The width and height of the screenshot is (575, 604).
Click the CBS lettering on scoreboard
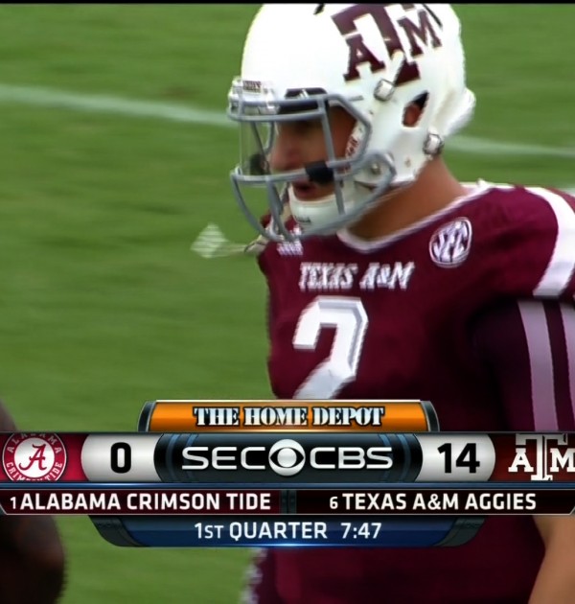[350, 457]
